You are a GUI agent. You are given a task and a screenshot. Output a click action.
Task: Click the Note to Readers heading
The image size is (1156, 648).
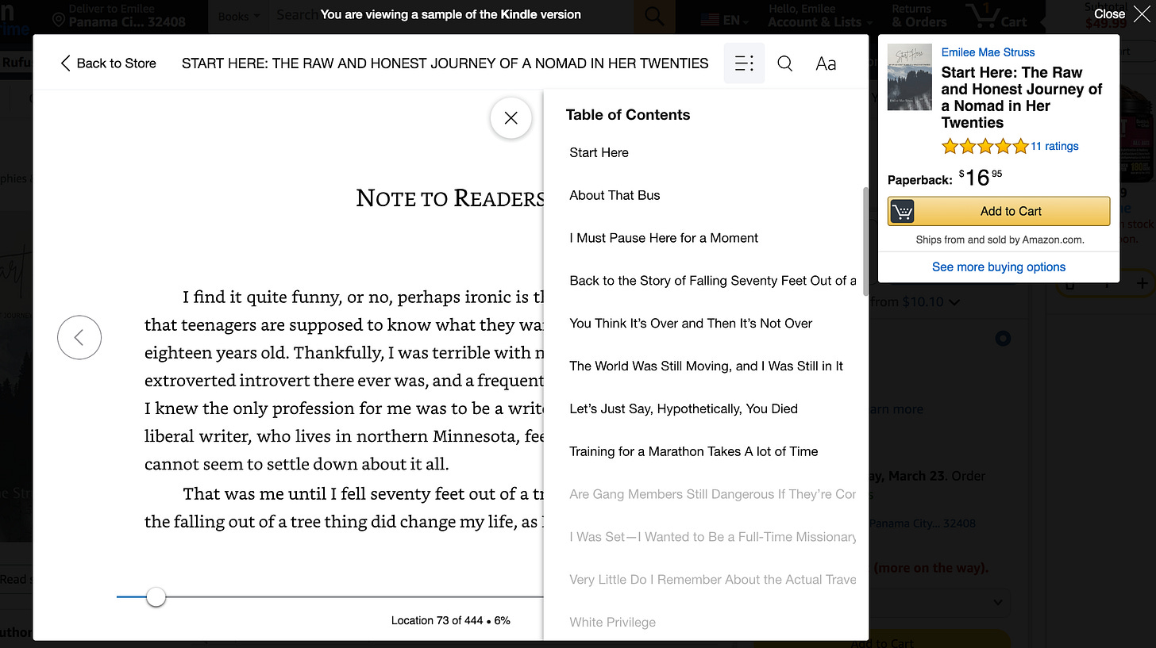[449, 197]
